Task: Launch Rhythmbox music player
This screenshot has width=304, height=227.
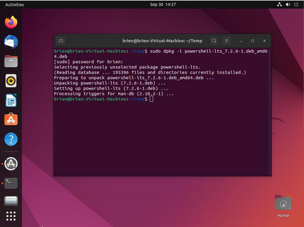Action: [11, 81]
